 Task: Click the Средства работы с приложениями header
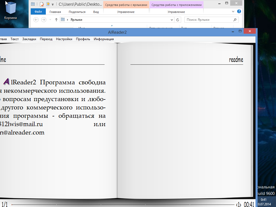point(177,5)
